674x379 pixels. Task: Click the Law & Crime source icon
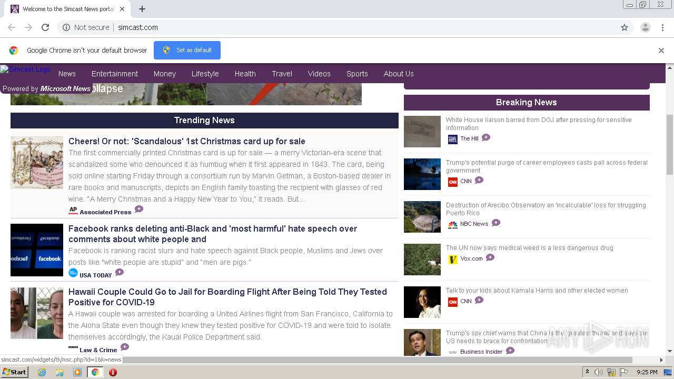[x=73, y=348]
